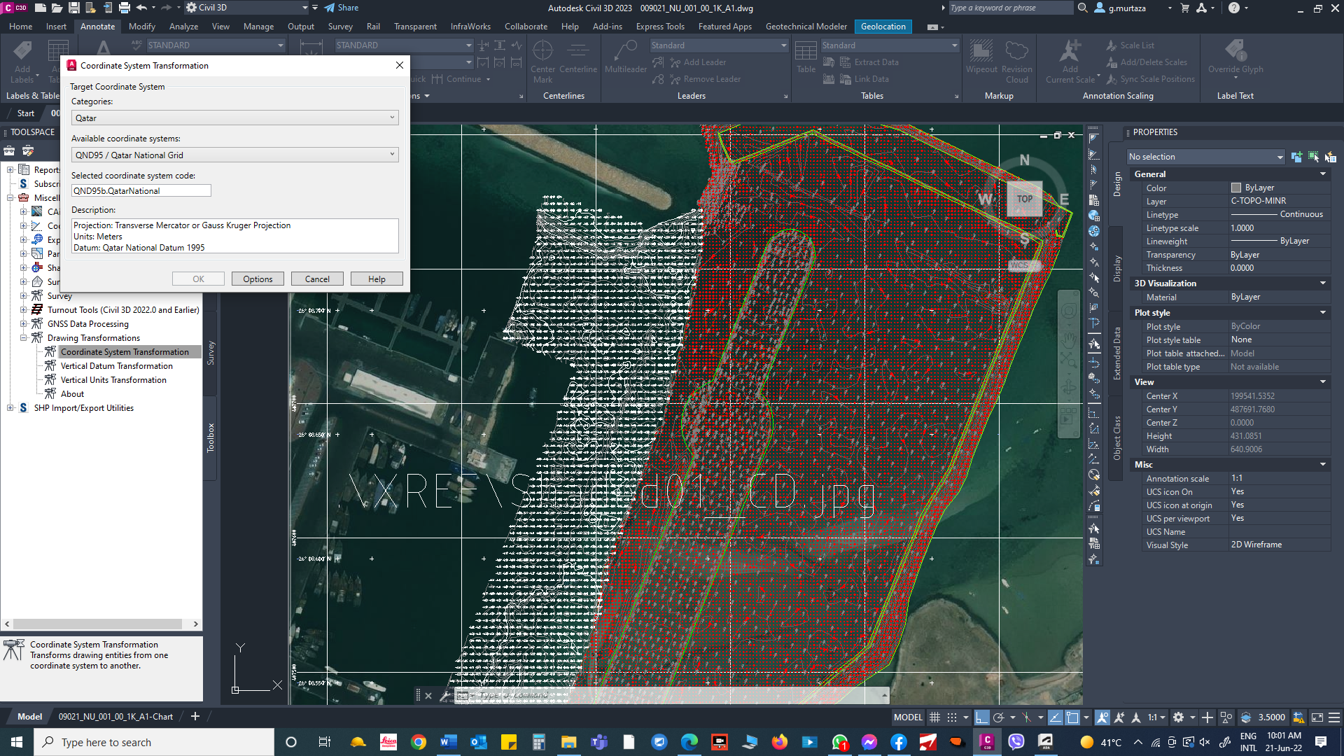Screen dimensions: 1344x756
Task: Select Vertical Datum Transformation tool
Action: click(x=115, y=365)
